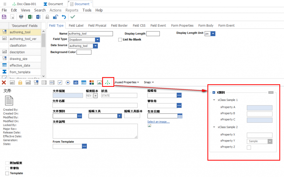This screenshot has height=177, width=284.
Task: Click the delete document icon in top toolbar
Action: pos(12,17)
